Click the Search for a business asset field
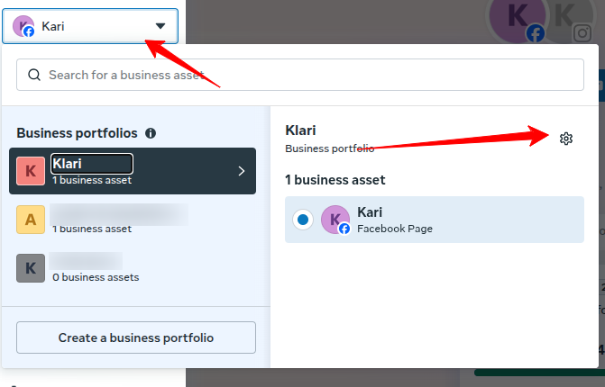Viewport: 605px width, 387px height. [x=307, y=76]
